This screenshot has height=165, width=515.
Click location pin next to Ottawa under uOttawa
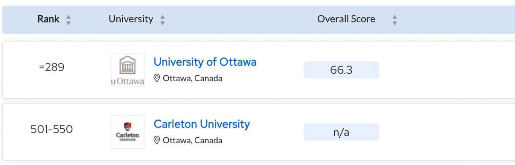157,78
